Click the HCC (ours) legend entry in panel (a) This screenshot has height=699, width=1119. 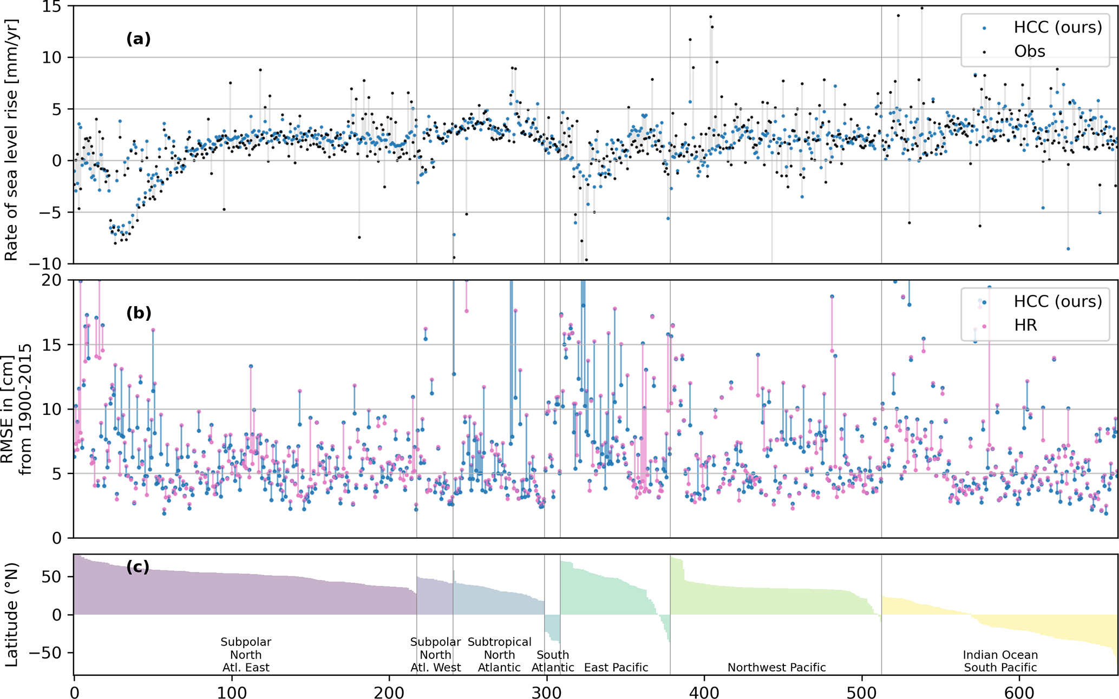point(1057,27)
